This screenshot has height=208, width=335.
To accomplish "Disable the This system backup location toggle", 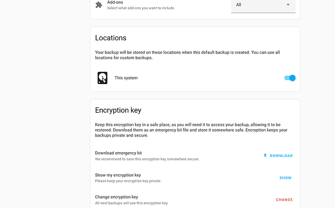I will point(290,78).
